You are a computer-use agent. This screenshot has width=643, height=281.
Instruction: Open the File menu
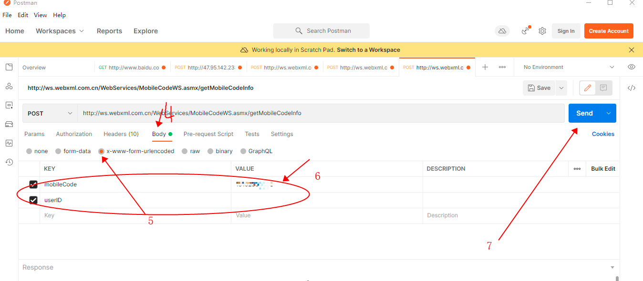pyautogui.click(x=7, y=15)
